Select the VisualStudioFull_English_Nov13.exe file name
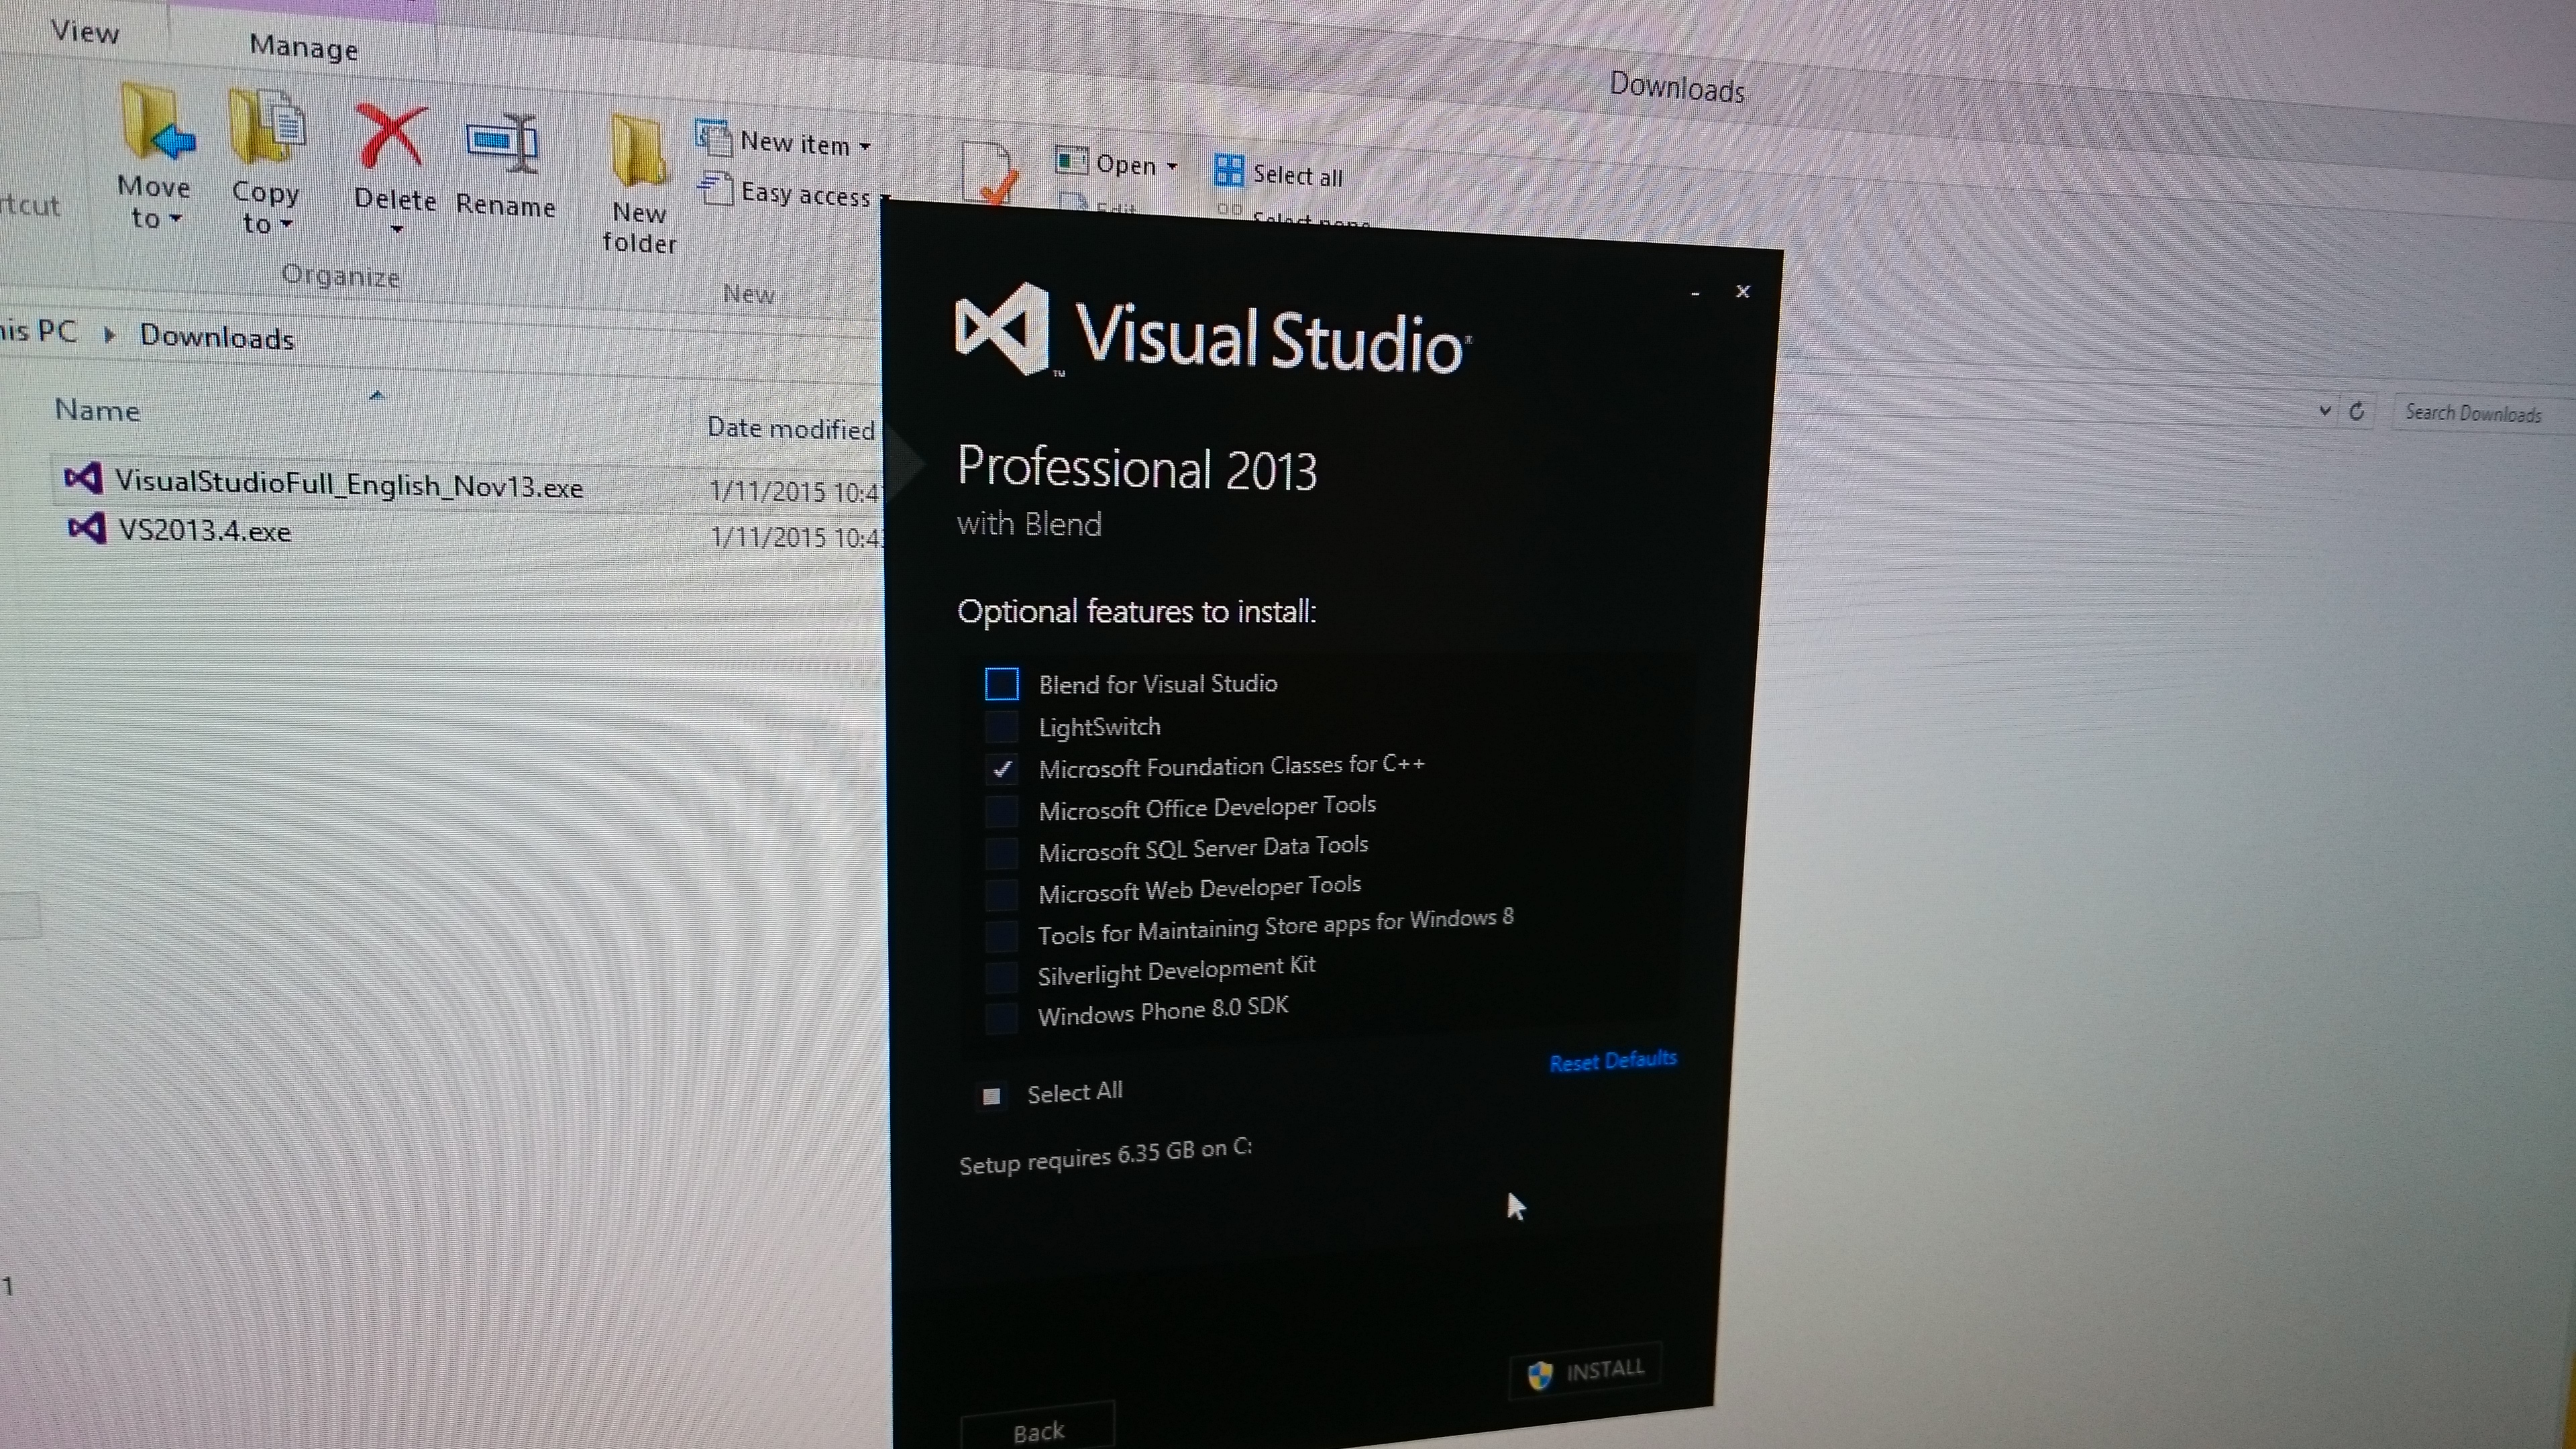Image resolution: width=2576 pixels, height=1449 pixels. tap(349, 485)
